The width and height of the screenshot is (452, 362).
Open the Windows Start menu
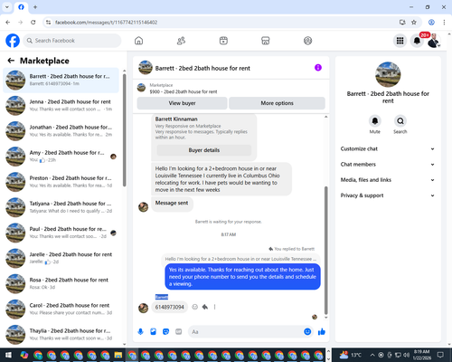click(x=8, y=355)
